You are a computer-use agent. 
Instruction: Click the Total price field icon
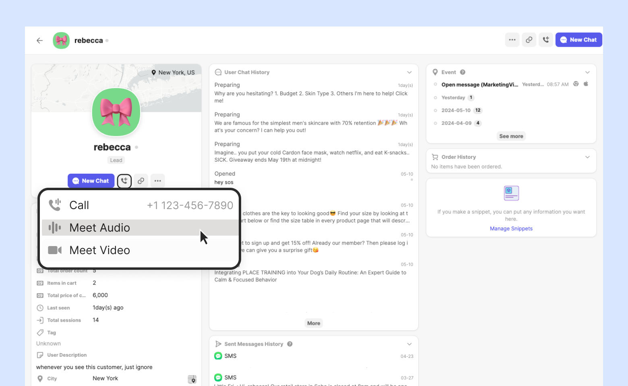coord(40,296)
